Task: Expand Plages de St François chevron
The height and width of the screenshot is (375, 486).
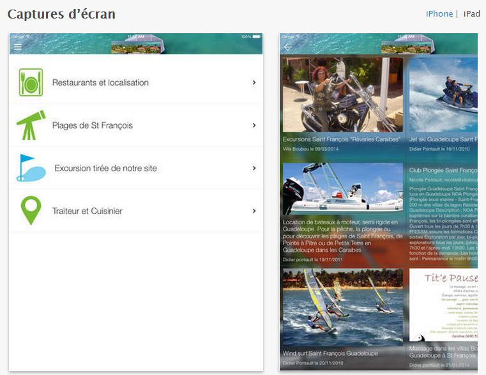Action: click(x=254, y=125)
